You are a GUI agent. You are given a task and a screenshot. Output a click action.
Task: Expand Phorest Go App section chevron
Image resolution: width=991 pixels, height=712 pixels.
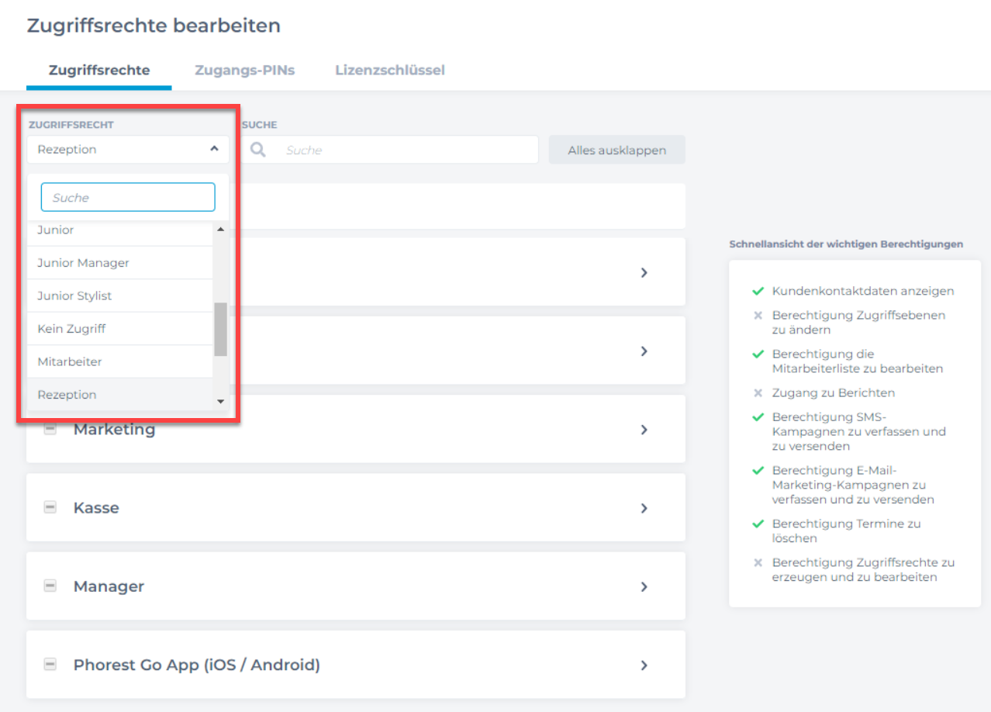coord(644,665)
